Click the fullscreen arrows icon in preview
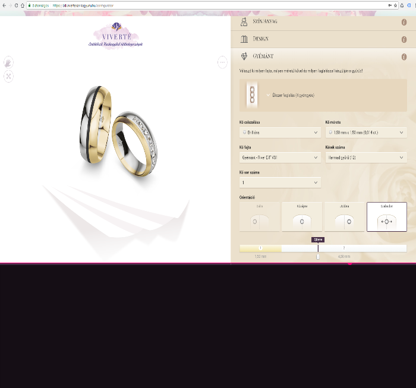Image resolution: width=416 pixels, height=388 pixels. coord(8,75)
